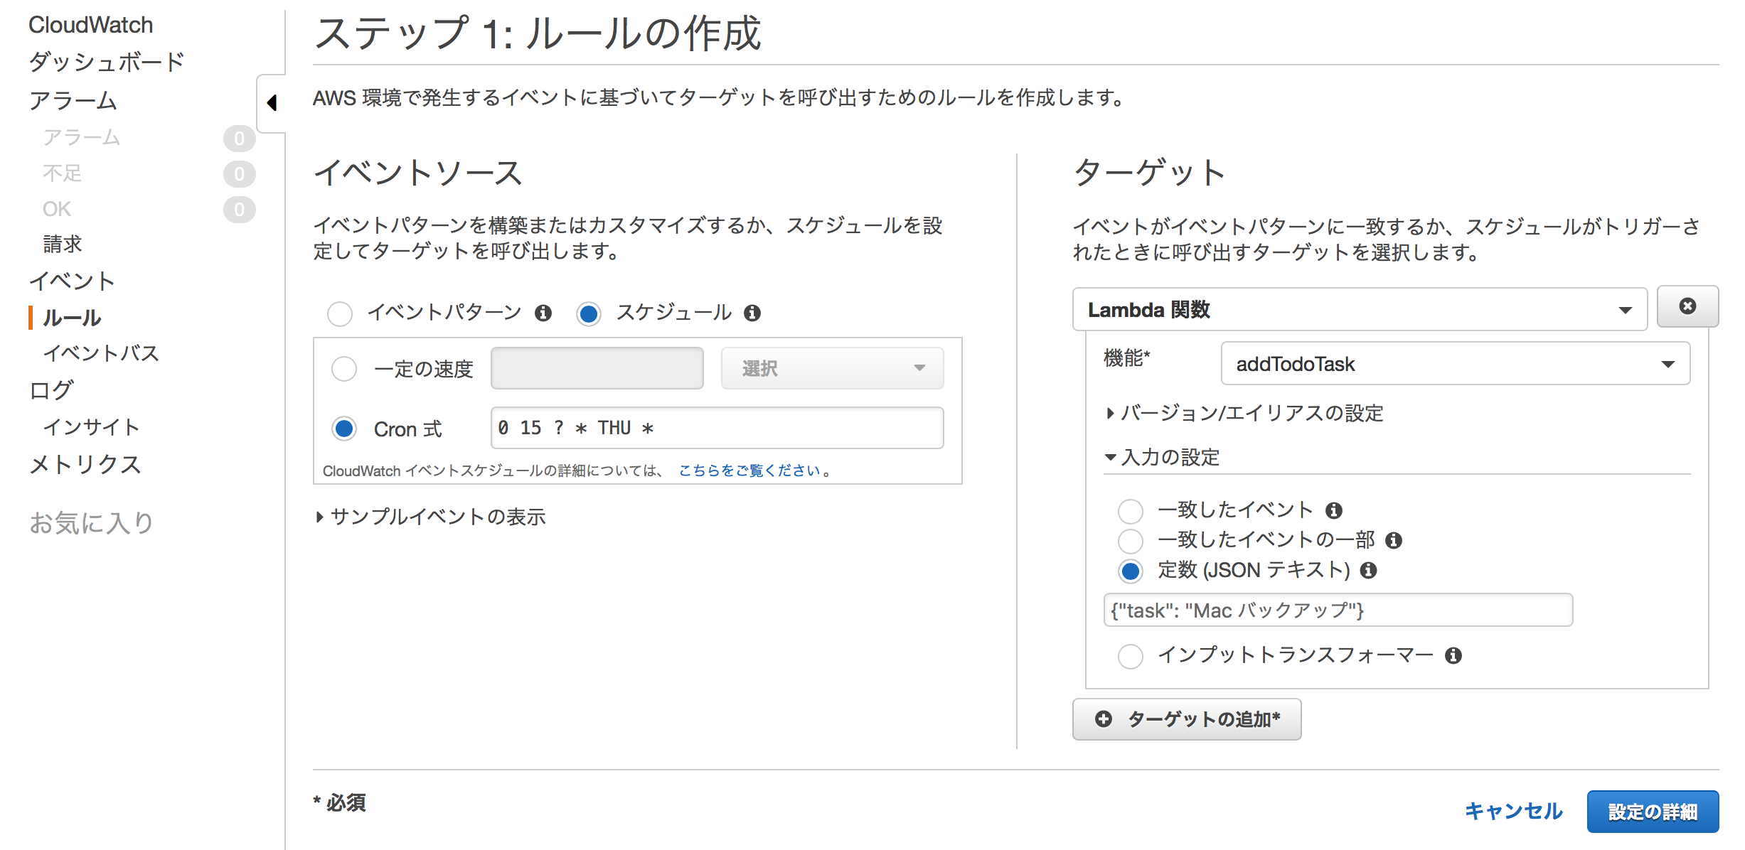Open the faded アラーム sub-item with count
Viewport: 1745px width, 850px height.
(x=82, y=137)
